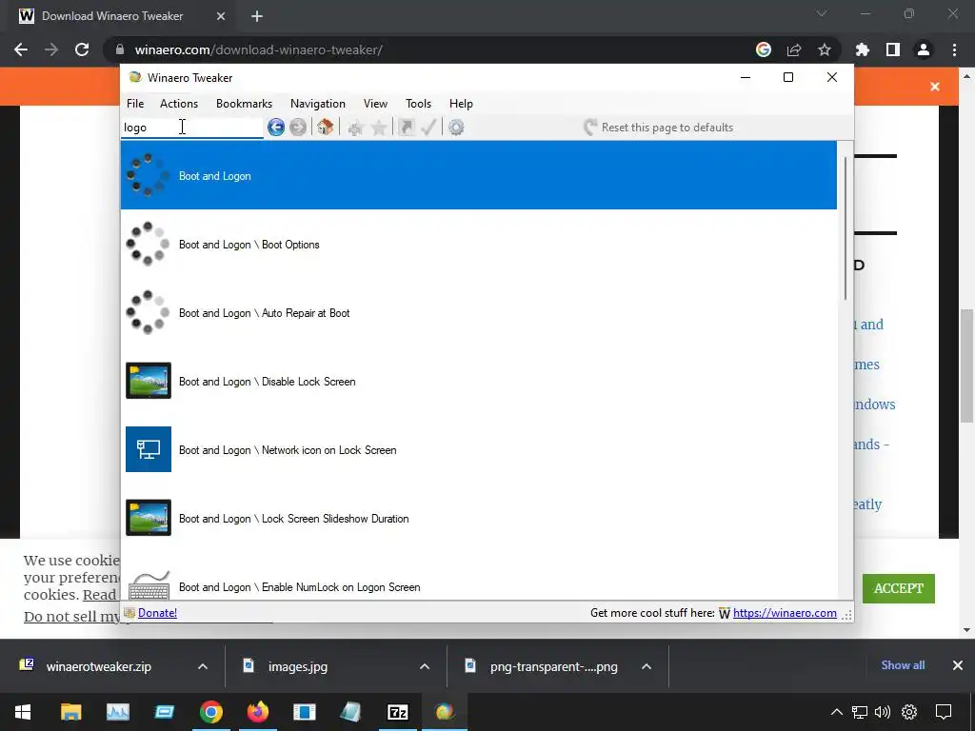
Task: Click the green ACCEPT cookies button
Action: [x=899, y=588]
